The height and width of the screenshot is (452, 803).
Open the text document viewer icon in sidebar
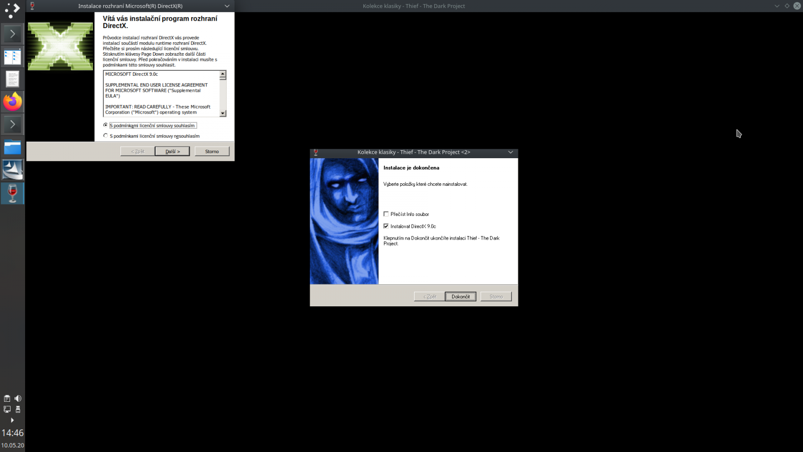coord(12,79)
